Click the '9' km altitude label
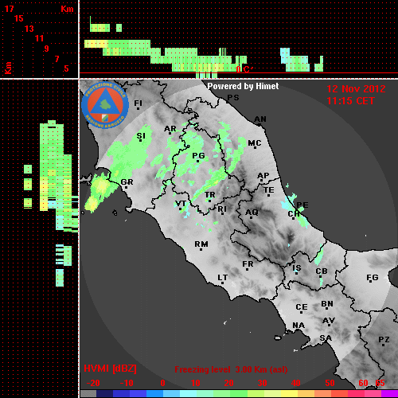Viewport: 398px width, 398px height. click(47, 49)
